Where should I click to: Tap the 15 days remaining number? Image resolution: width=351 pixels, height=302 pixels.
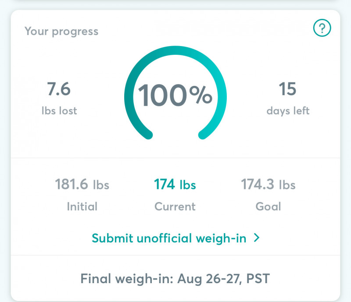(288, 89)
